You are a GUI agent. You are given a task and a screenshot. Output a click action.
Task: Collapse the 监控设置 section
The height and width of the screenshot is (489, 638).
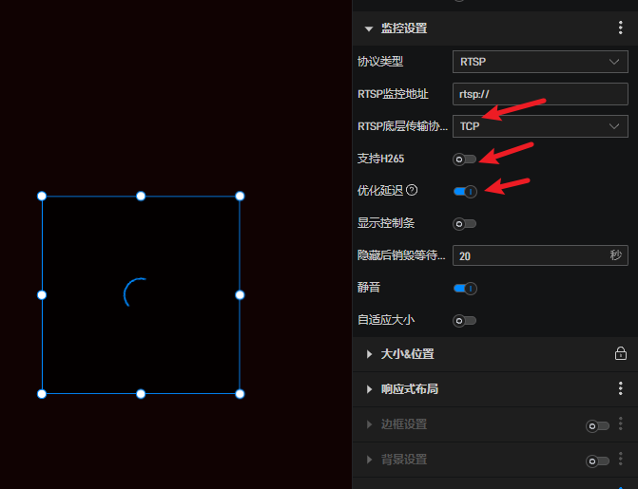tap(369, 28)
